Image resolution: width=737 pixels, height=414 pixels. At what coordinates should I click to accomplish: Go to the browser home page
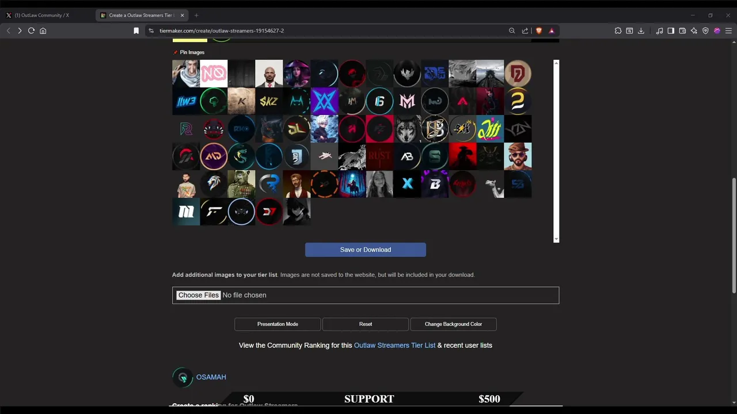coord(43,30)
